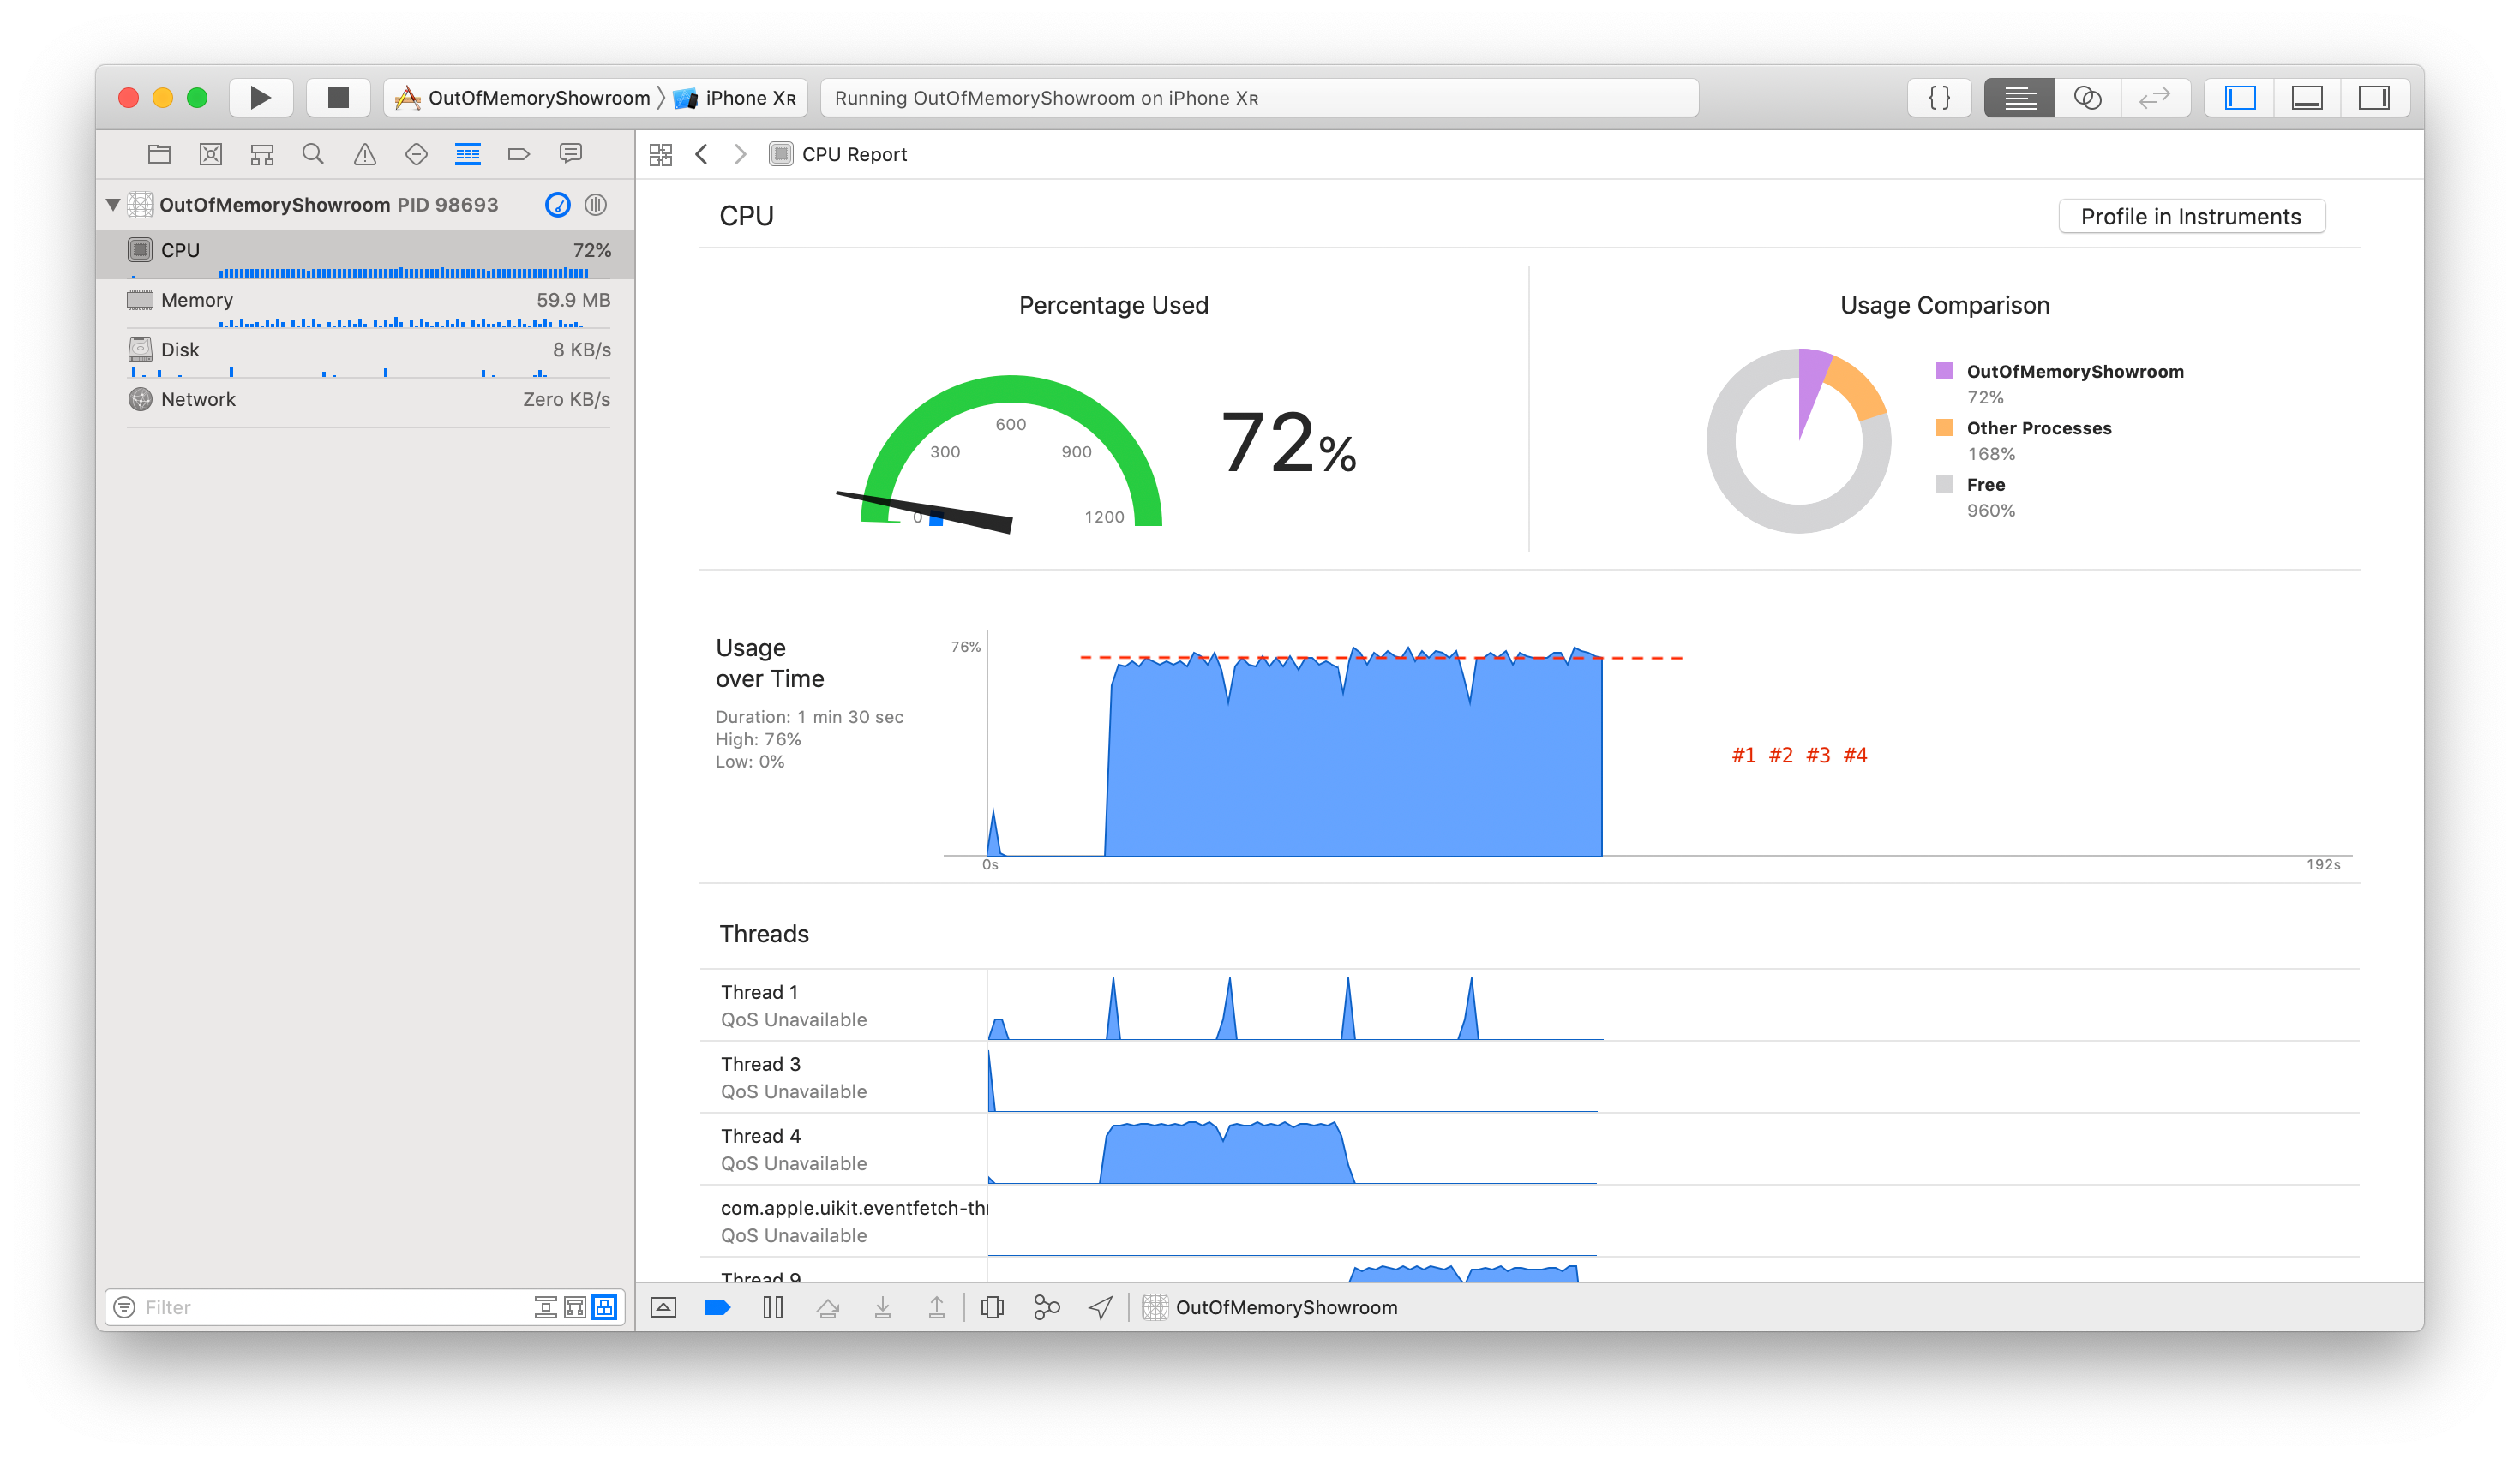Viewport: 2520px width, 1458px height.
Task: Click the CPU percentage gauge needle
Action: click(x=924, y=511)
